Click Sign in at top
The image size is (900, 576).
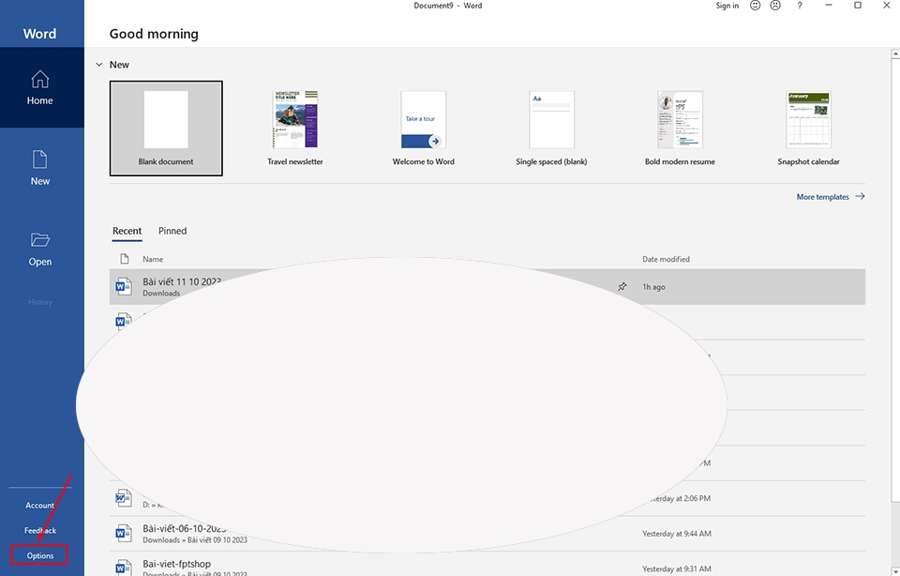727,6
